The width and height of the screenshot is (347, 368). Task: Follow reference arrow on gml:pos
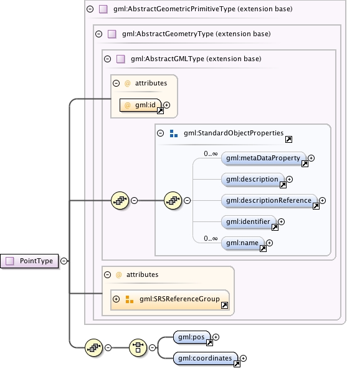(209, 343)
